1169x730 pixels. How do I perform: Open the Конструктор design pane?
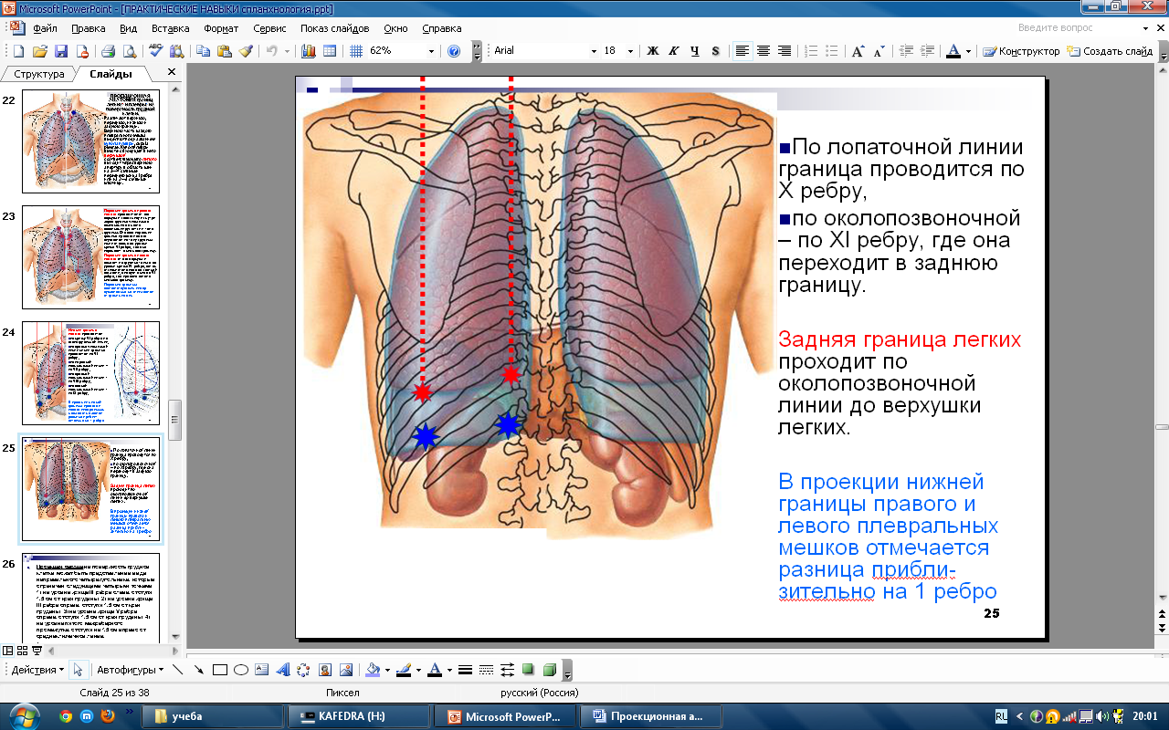click(1021, 51)
